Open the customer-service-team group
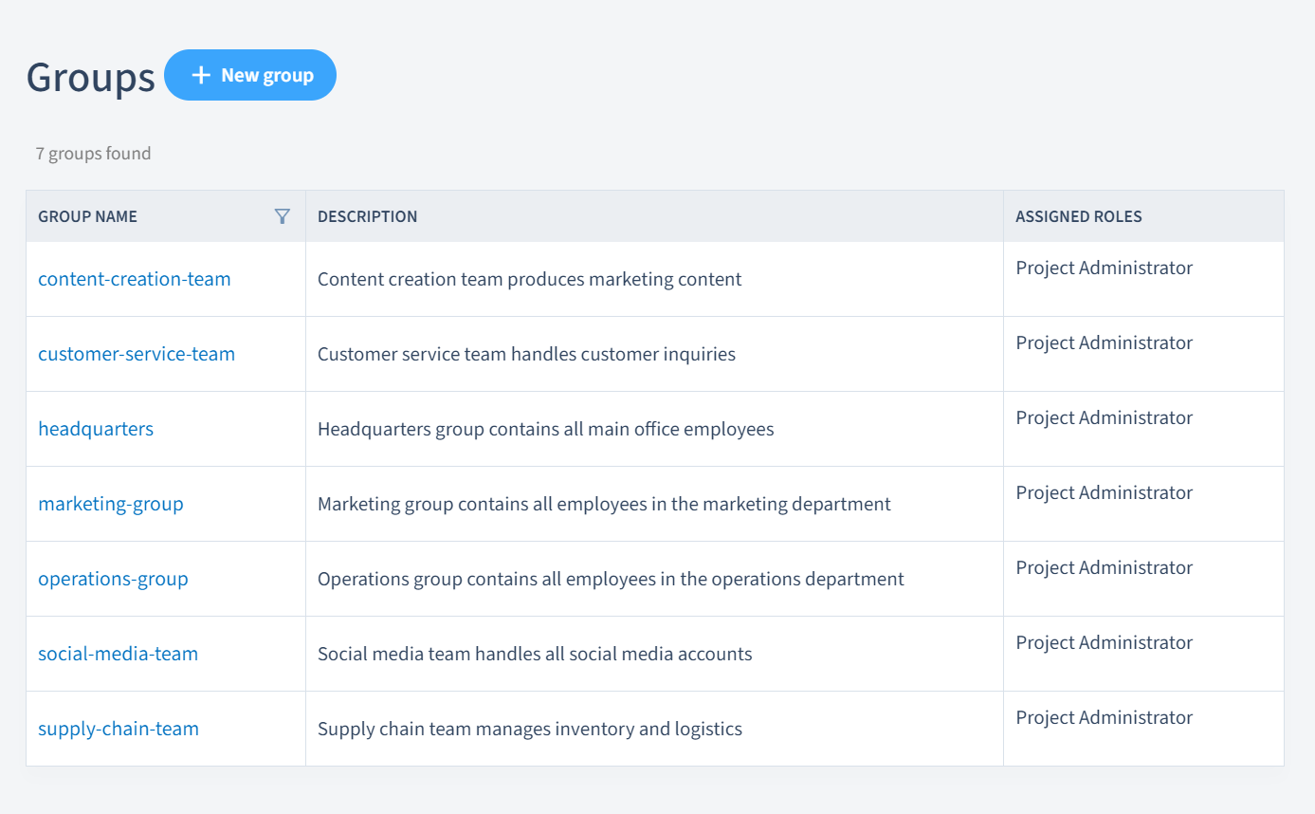 click(x=137, y=354)
